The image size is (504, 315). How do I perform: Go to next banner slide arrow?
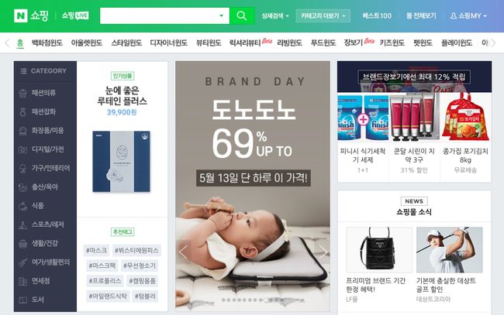pyautogui.click(x=323, y=252)
